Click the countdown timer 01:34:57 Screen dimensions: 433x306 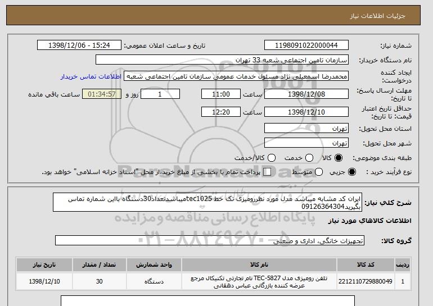coord(102,94)
